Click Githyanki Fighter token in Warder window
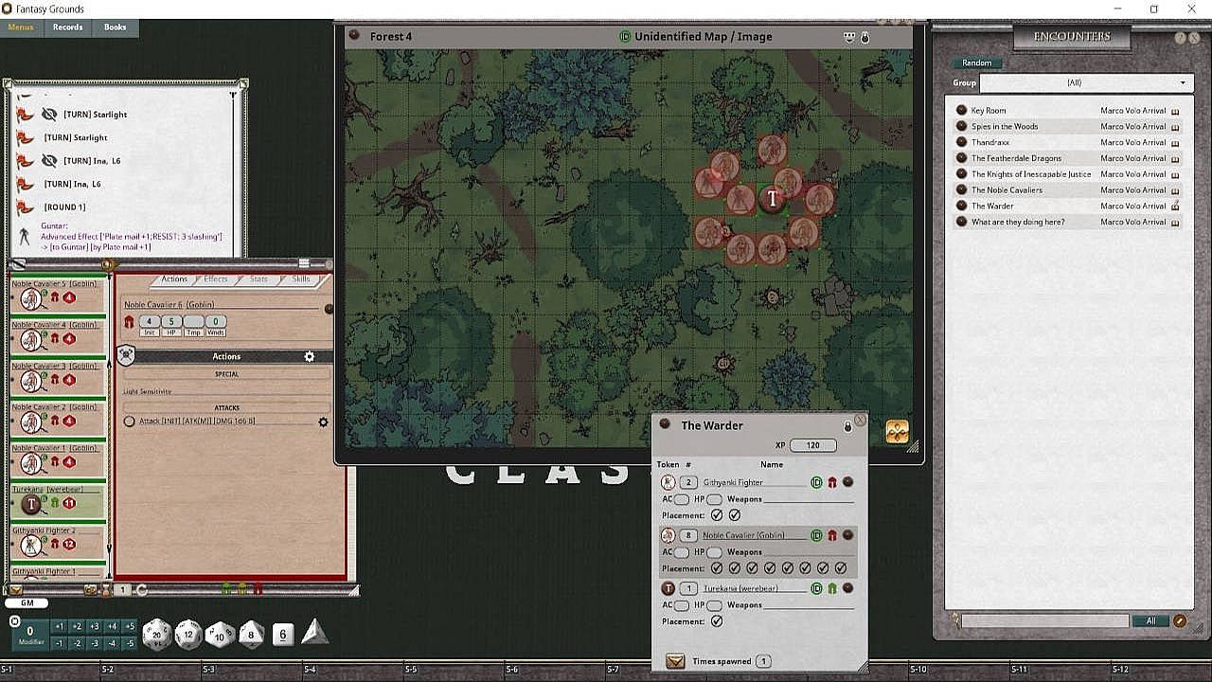Screen dimensions: 1212x682 668,482
